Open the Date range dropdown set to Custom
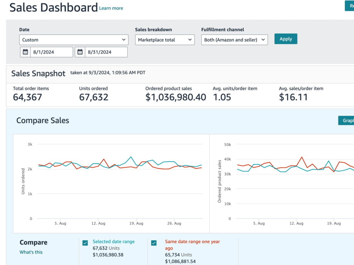The height and width of the screenshot is (265, 354). [74, 40]
